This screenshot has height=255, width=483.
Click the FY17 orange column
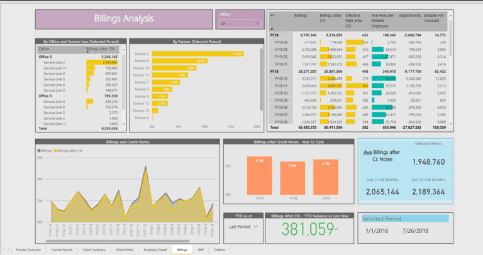(x=260, y=176)
